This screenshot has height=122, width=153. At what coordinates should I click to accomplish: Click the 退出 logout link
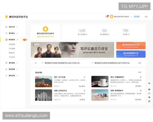(x=146, y=17)
